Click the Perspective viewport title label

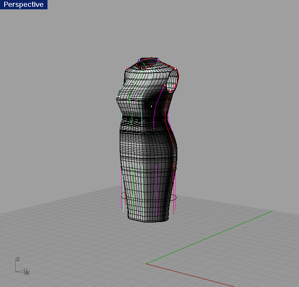24,4
